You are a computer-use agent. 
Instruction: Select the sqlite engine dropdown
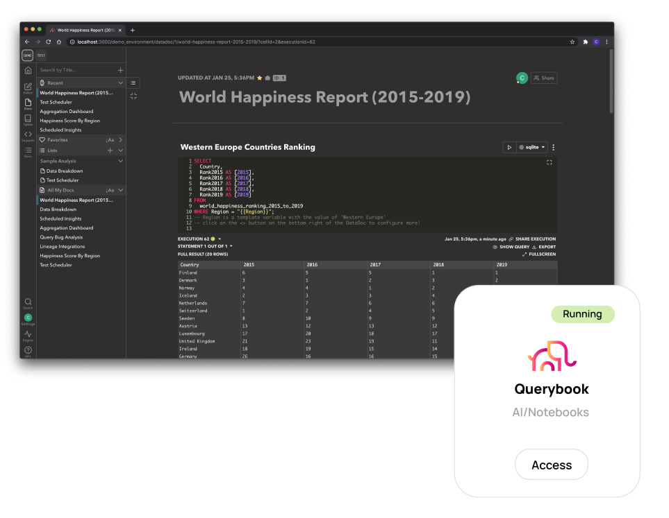tap(532, 148)
